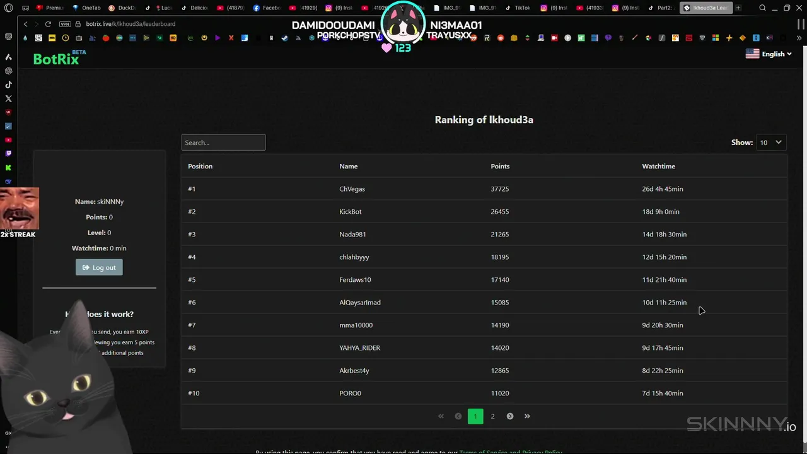Open Terms of Service and Privacy Policy link
The image size is (807, 454).
[511, 451]
